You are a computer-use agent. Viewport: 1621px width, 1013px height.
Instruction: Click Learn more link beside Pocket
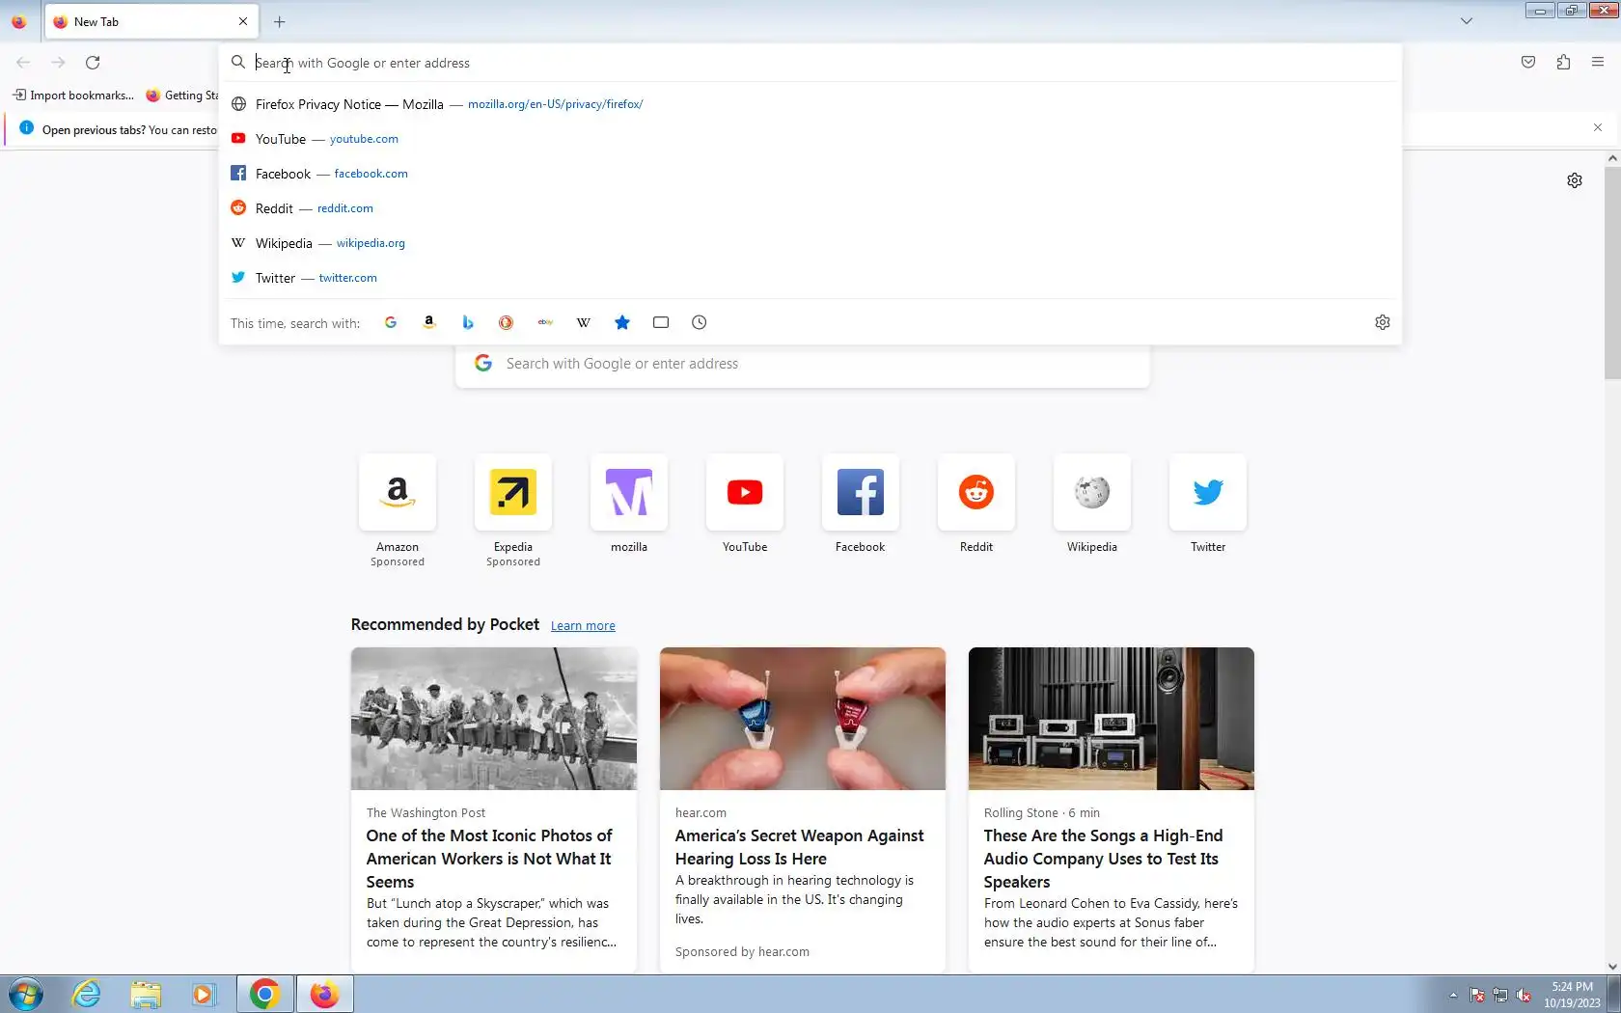click(583, 625)
